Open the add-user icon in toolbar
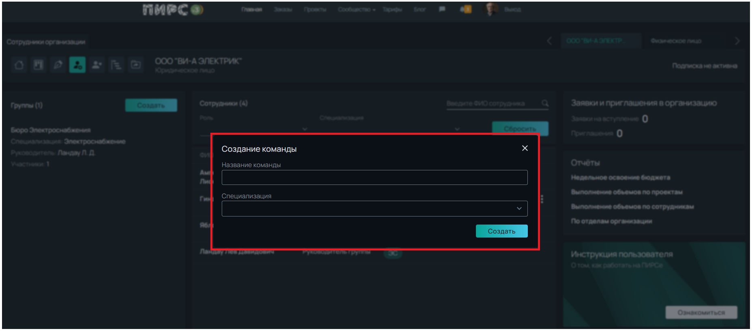752x331 pixels. [x=97, y=65]
